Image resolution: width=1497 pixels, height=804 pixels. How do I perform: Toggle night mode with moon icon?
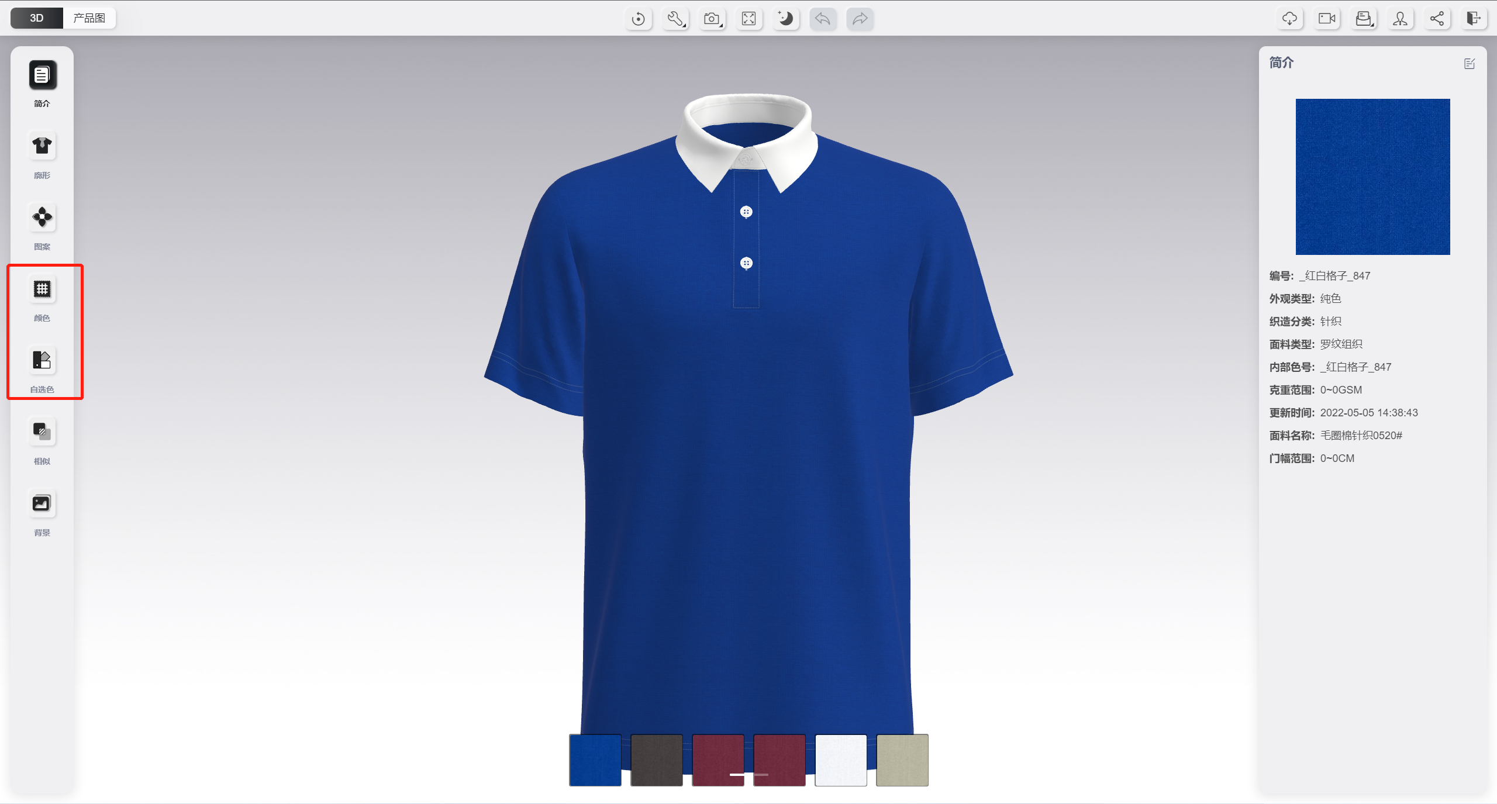(786, 19)
